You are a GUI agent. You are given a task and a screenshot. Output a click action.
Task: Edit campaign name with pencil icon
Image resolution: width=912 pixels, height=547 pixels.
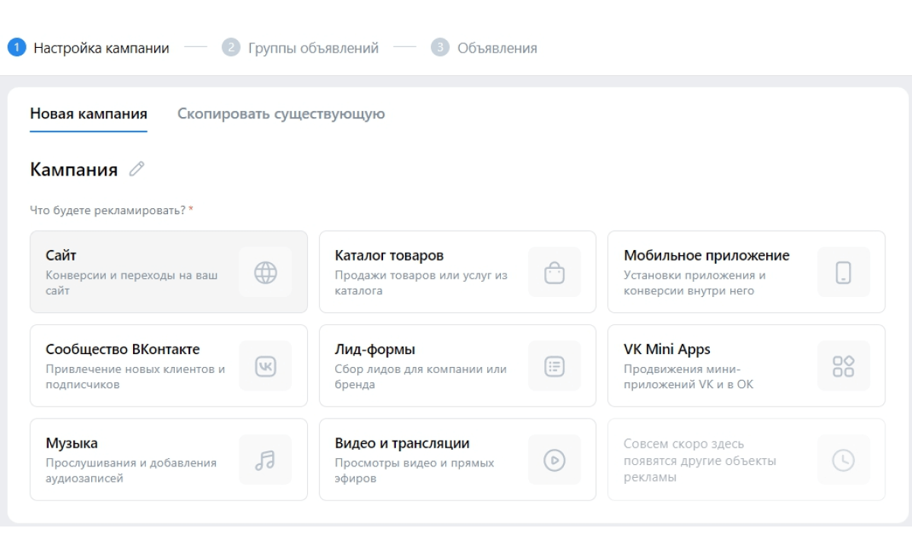[136, 169]
